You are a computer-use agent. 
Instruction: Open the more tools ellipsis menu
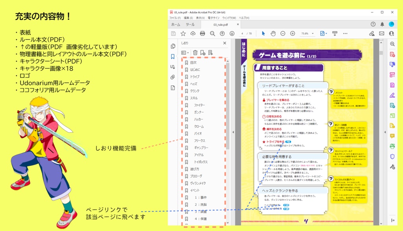click(x=345, y=34)
